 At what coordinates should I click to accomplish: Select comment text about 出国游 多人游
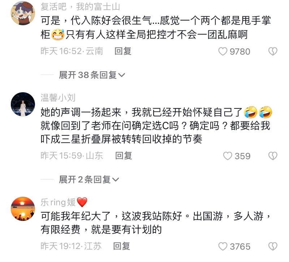pyautogui.click(x=156, y=223)
